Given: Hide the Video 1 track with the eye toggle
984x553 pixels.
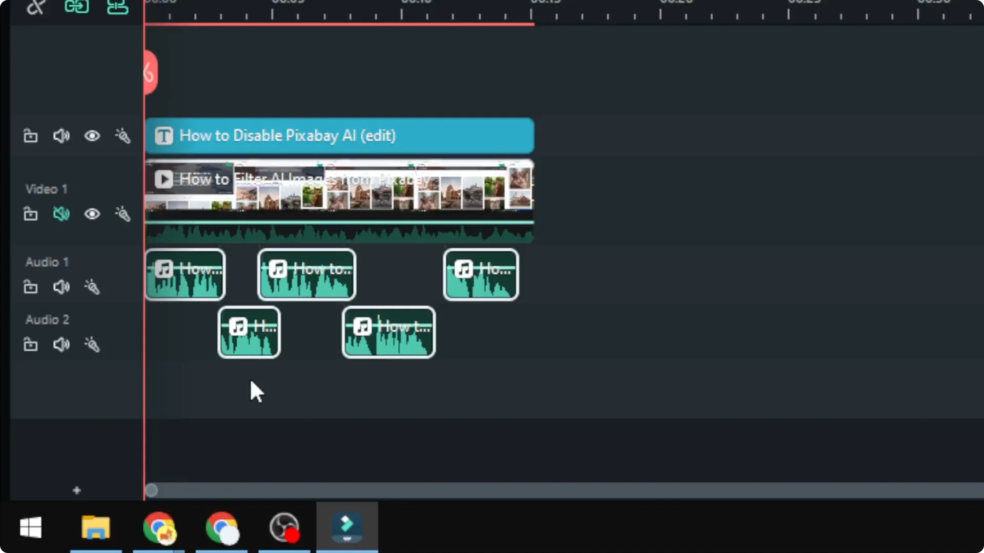Looking at the screenshot, I should pos(92,214).
